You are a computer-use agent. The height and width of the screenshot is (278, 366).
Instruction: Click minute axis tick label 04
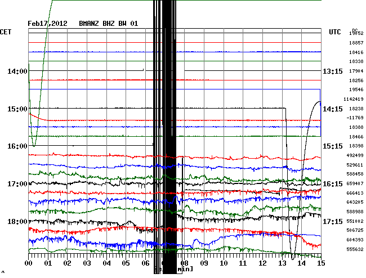[x=106, y=263]
